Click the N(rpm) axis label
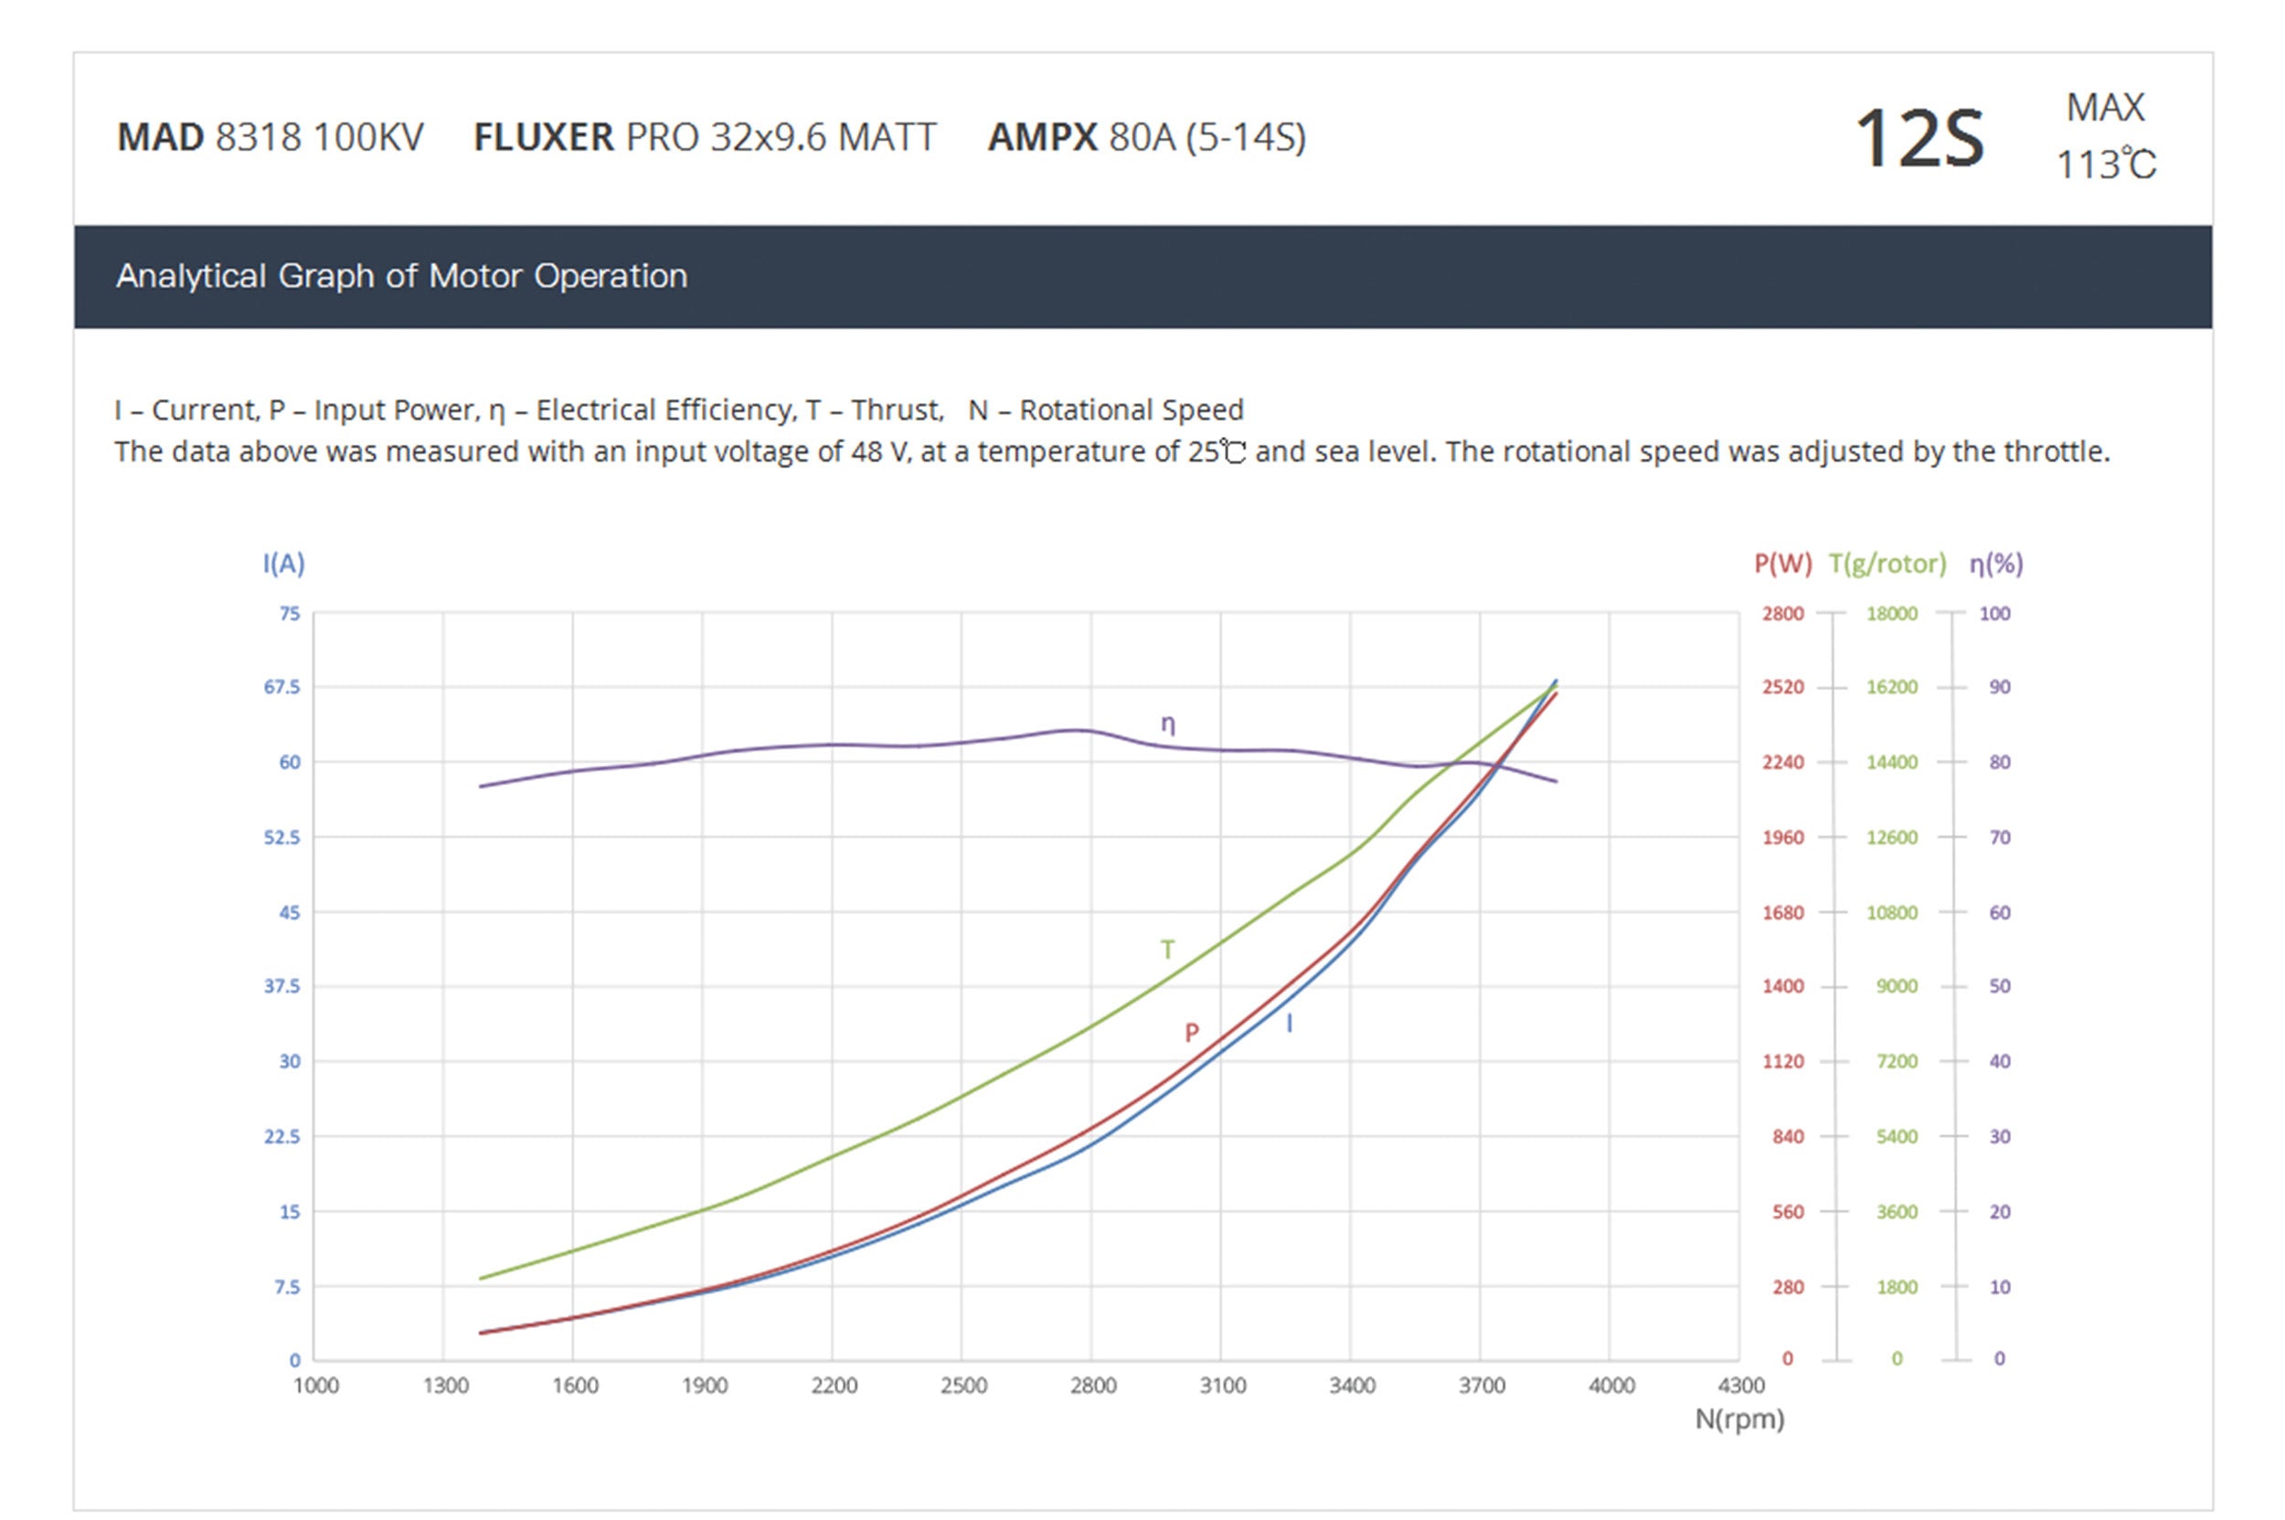 tap(1739, 1419)
